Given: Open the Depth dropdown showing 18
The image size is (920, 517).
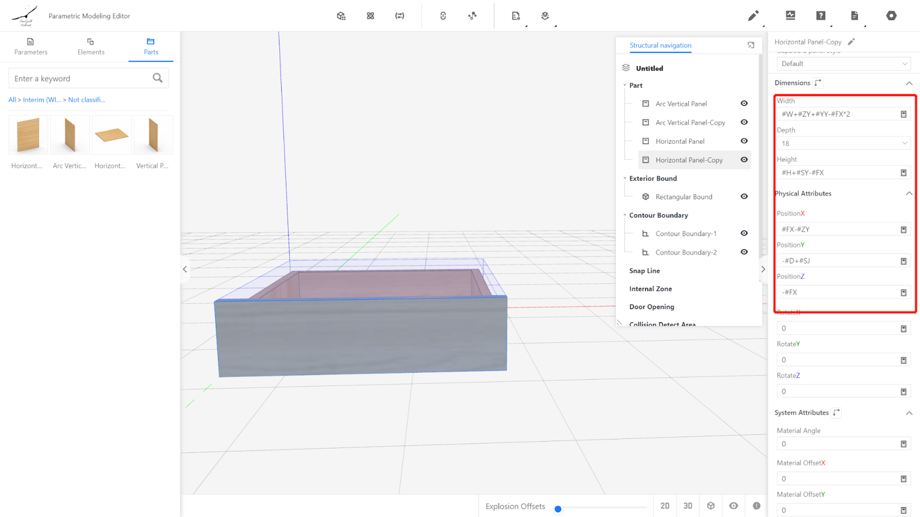Looking at the screenshot, I should (x=843, y=144).
